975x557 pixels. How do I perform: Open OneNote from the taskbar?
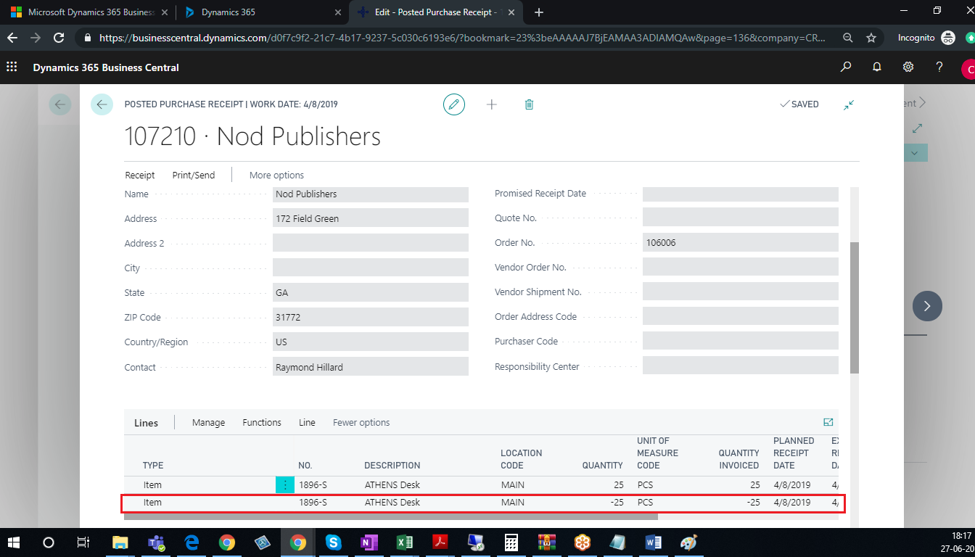[x=369, y=542]
